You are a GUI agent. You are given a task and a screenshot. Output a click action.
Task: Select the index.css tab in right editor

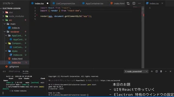154,4
